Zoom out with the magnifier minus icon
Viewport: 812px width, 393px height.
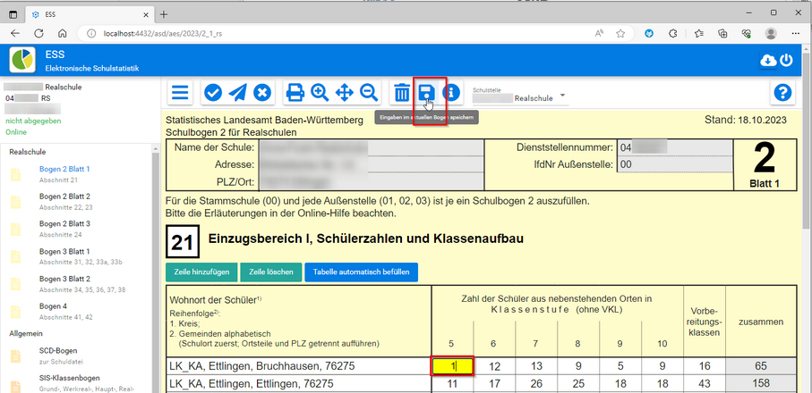368,93
